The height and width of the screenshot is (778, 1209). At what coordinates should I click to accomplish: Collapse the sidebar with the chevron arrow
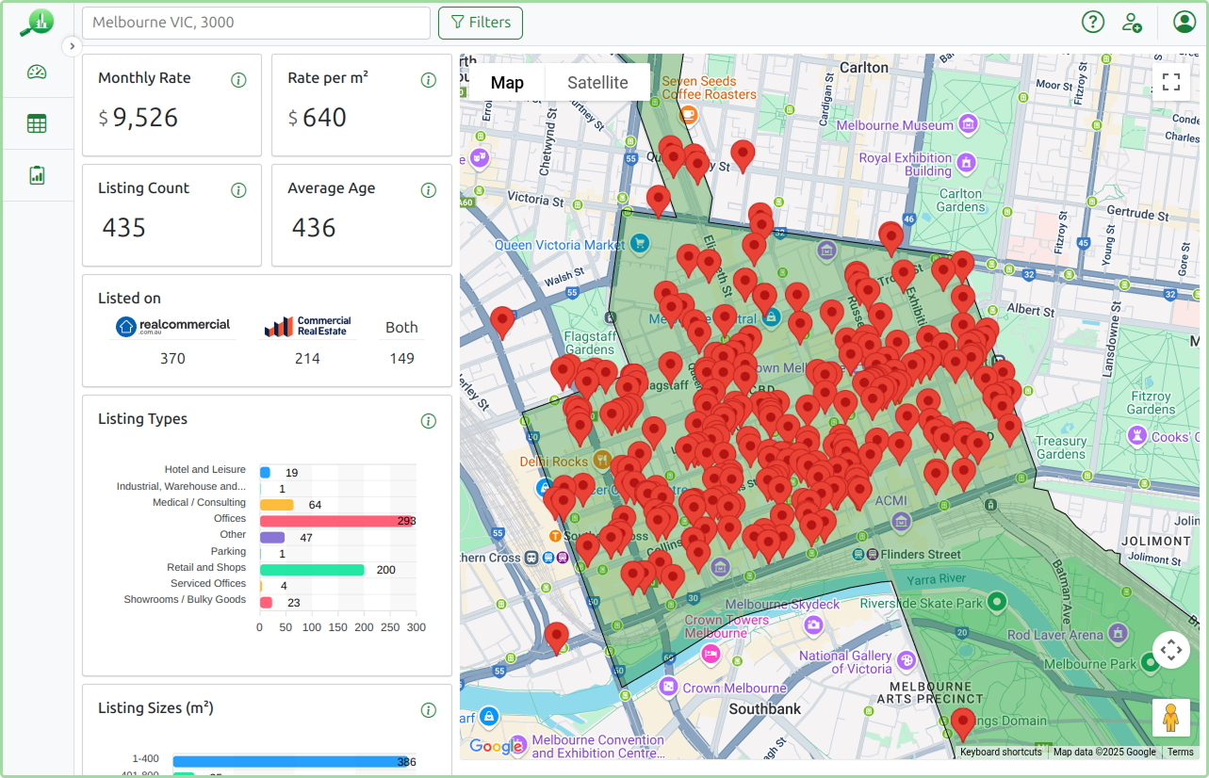72,45
